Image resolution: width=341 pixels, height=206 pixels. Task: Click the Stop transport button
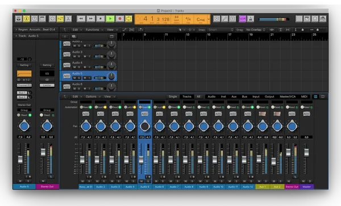click(101, 19)
